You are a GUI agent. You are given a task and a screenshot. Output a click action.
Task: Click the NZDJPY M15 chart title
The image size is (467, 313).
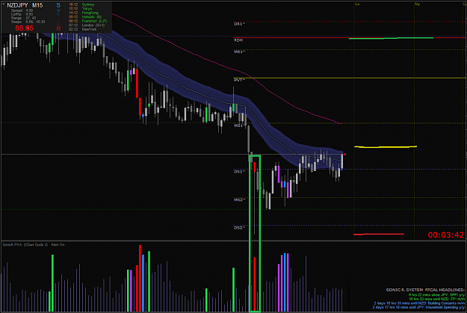[x=25, y=5]
